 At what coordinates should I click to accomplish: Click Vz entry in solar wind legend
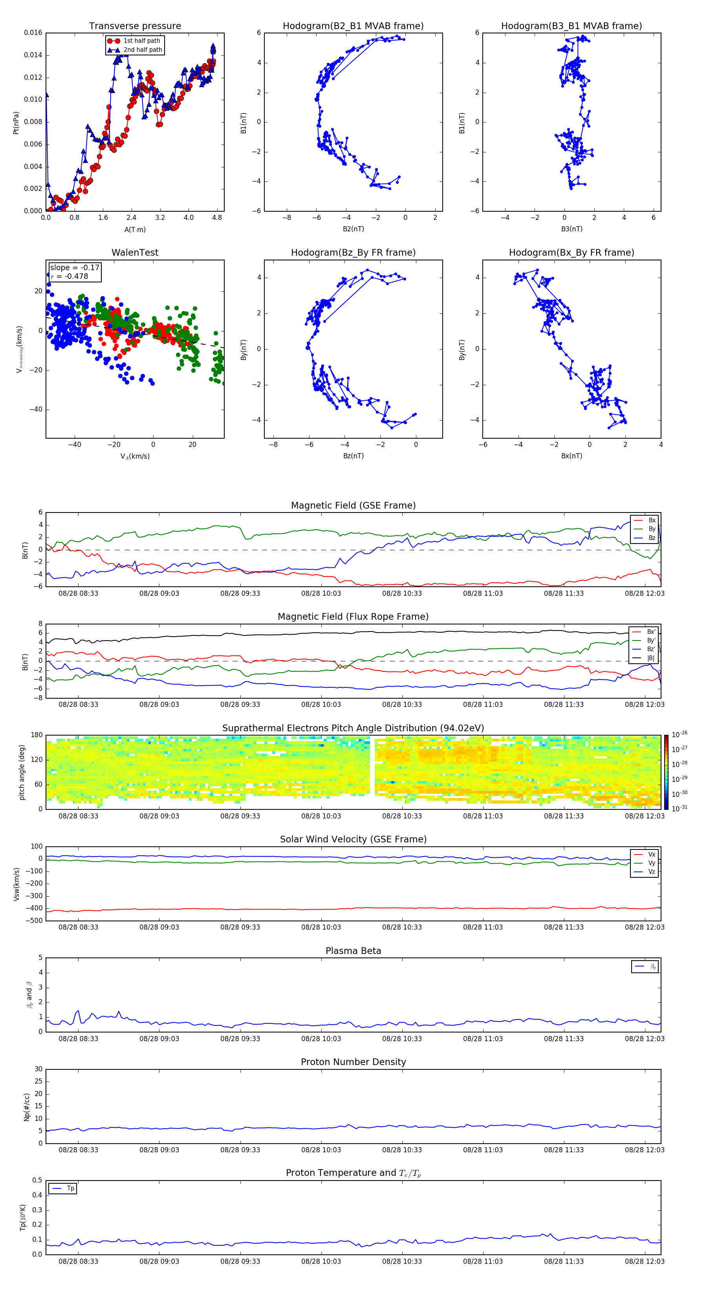pos(645,872)
